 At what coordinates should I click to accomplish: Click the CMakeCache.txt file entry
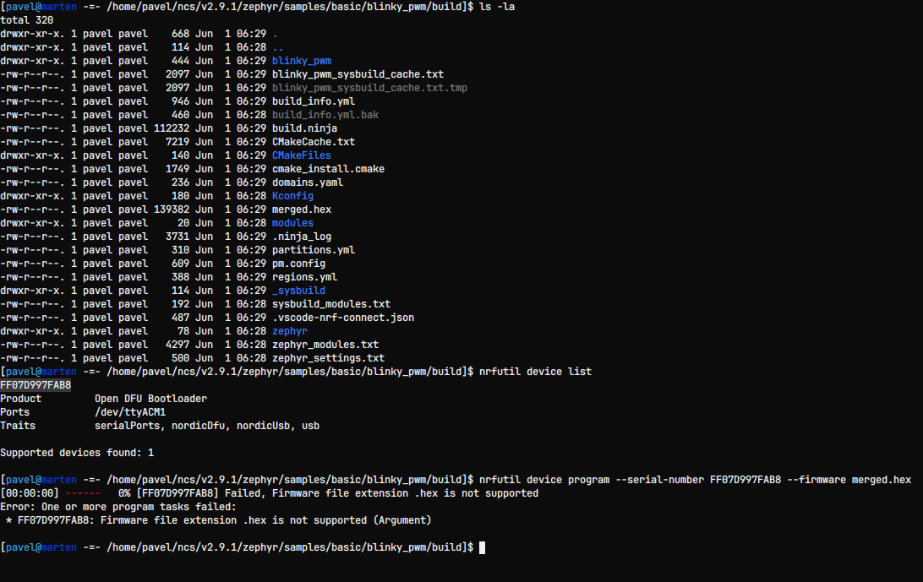click(313, 142)
